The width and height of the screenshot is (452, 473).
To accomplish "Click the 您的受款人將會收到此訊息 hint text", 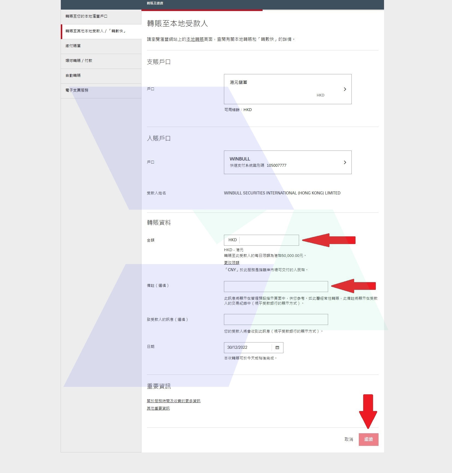I will click(x=273, y=331).
